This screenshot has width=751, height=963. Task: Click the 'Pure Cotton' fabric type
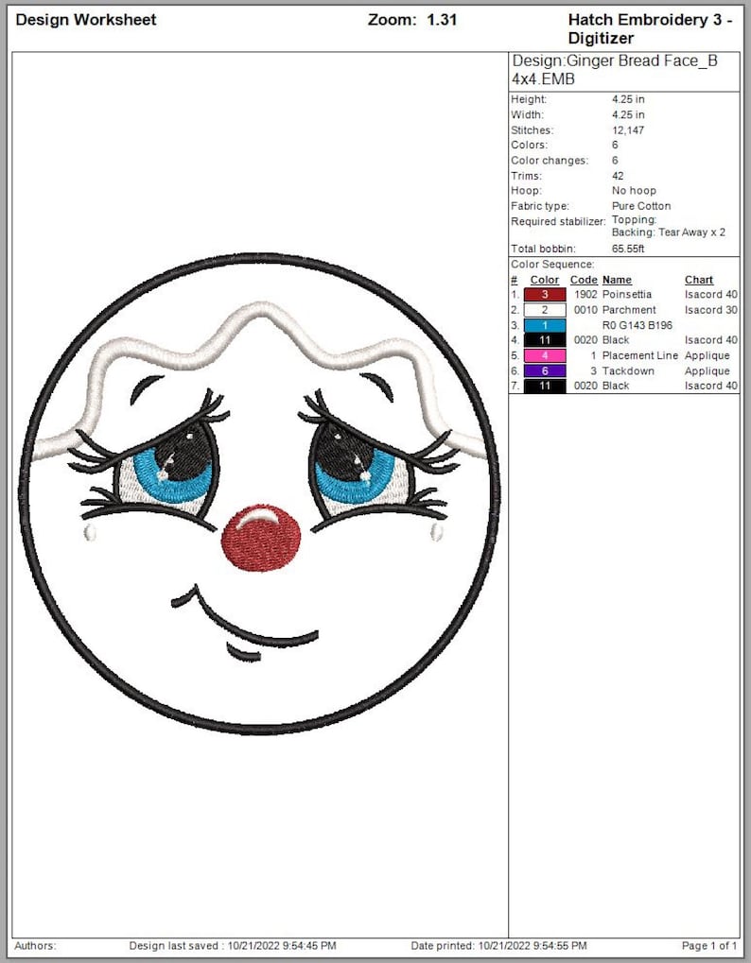click(x=641, y=206)
